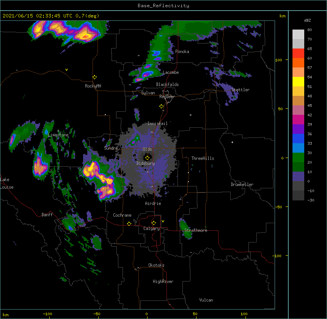This screenshot has height=319, width=327.
Task: Click the asterisk marker above Limestone label
Action: pyautogui.click(x=58, y=131)
